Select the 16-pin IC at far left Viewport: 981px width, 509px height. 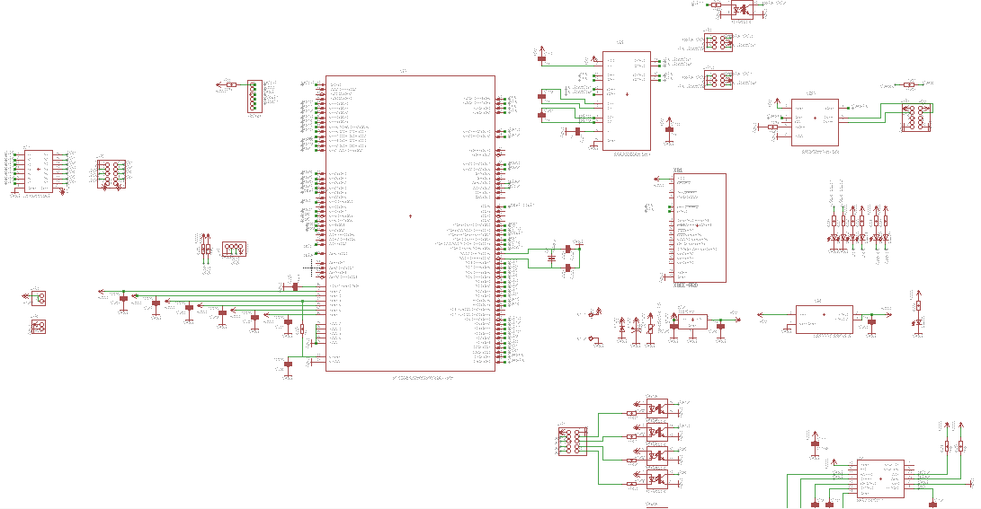38,171
